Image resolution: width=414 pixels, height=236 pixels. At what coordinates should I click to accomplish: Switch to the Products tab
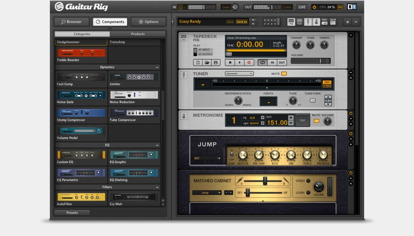click(138, 34)
